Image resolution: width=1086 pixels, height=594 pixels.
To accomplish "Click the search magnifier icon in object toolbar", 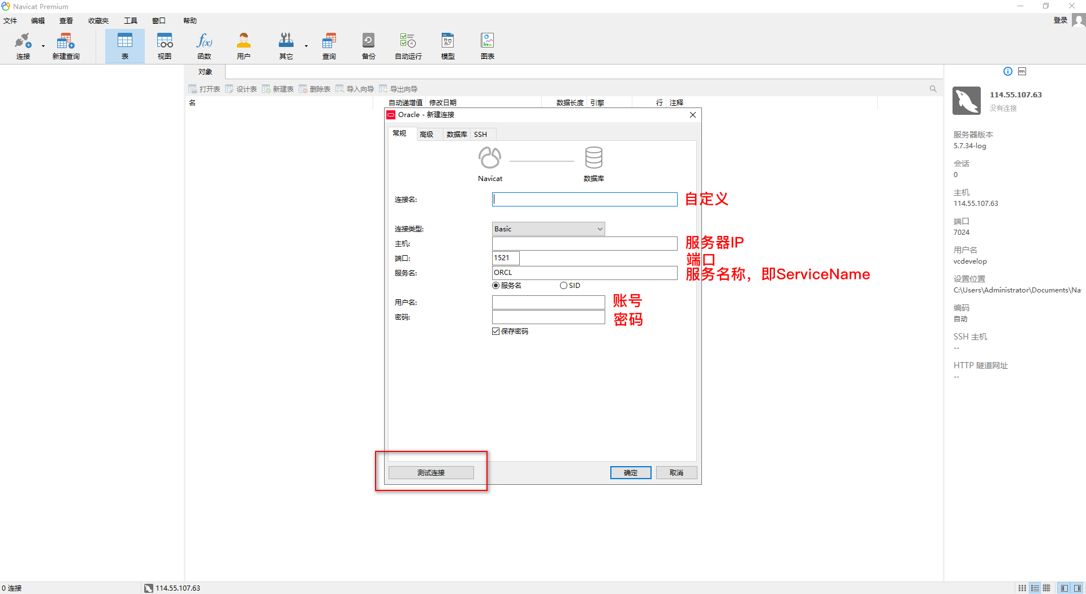I will coord(933,89).
